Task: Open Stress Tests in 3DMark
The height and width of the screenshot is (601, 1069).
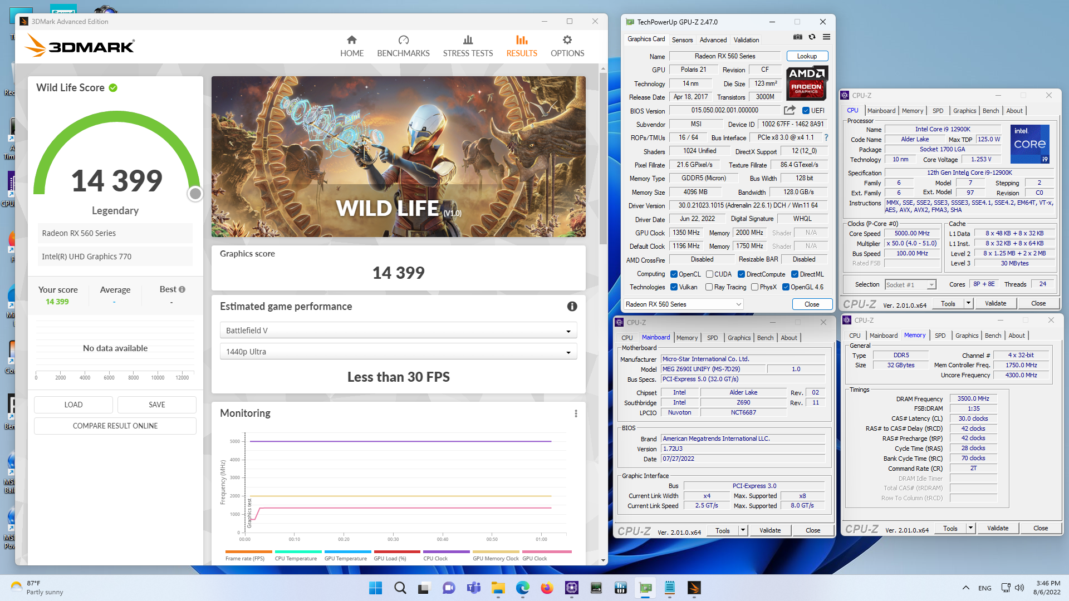Action: coord(468,46)
